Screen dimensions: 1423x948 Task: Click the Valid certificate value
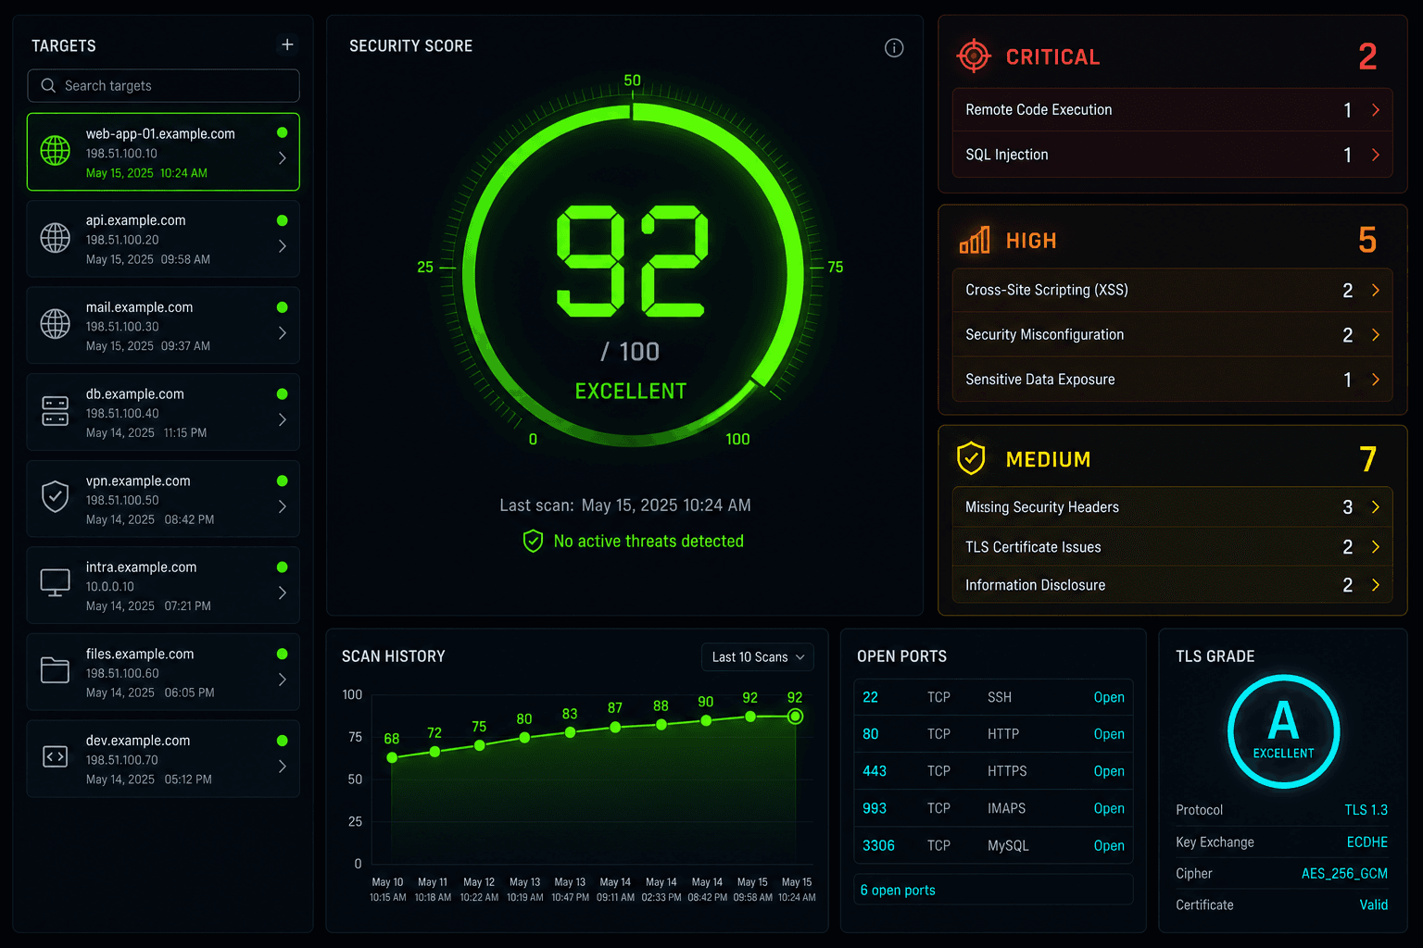click(x=1374, y=904)
